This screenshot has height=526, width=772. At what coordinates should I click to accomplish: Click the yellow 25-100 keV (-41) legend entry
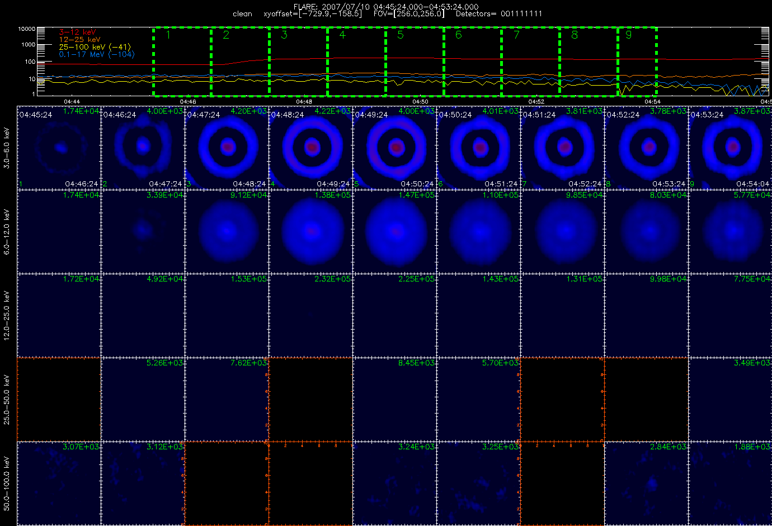point(95,47)
